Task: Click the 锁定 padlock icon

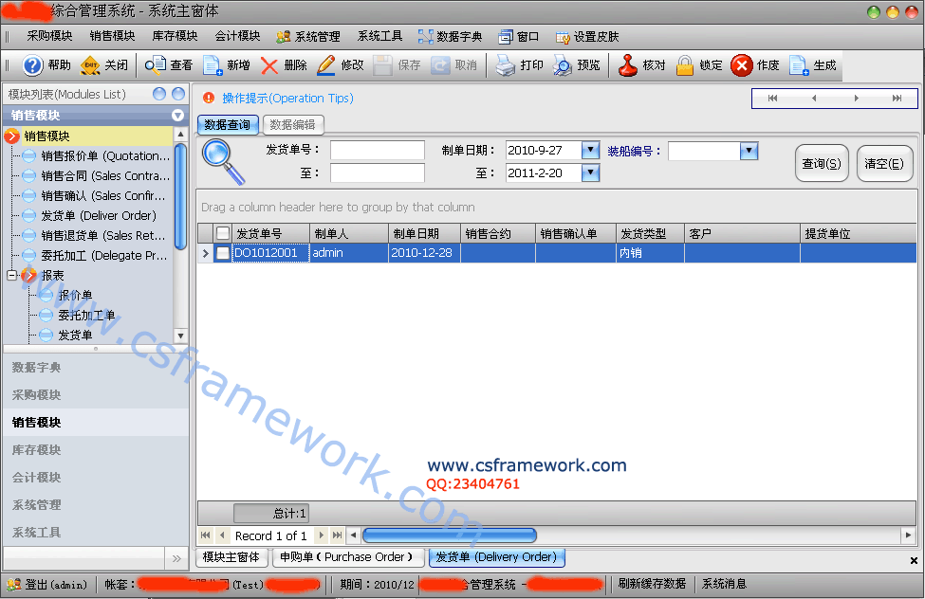Action: pos(684,65)
